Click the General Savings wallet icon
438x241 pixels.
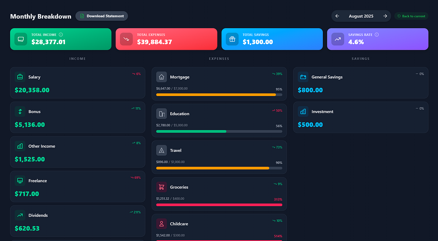pos(303,77)
